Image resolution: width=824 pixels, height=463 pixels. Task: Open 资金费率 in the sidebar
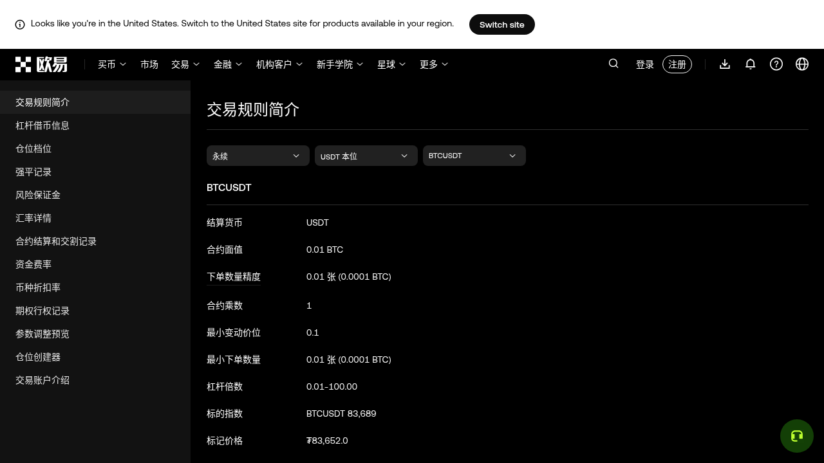[95, 264]
